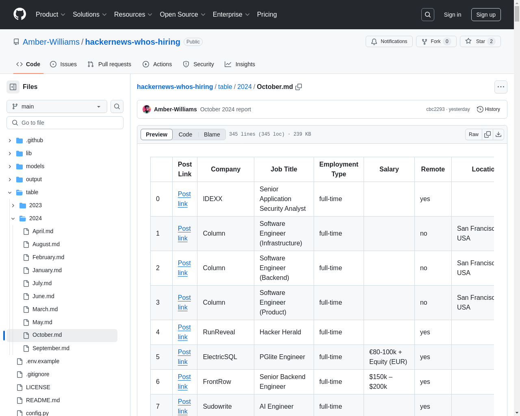Open the Enterprise menu
The width and height of the screenshot is (520, 416).
coord(231,15)
